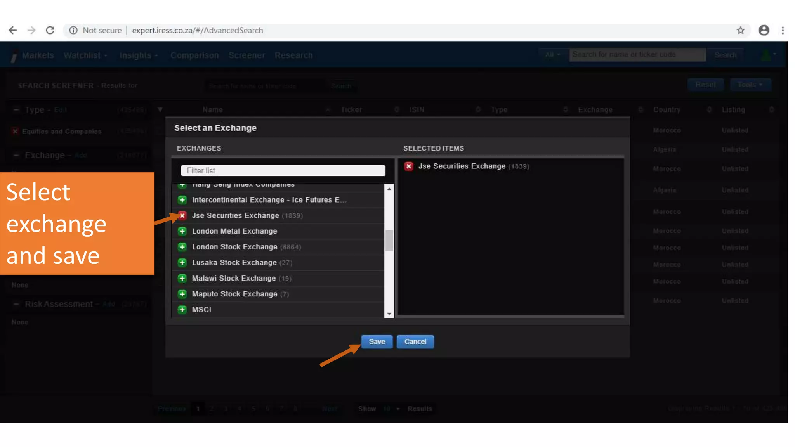Remove Jse Securities Exchange from selected items
This screenshot has height=447, width=795.
[x=409, y=166]
